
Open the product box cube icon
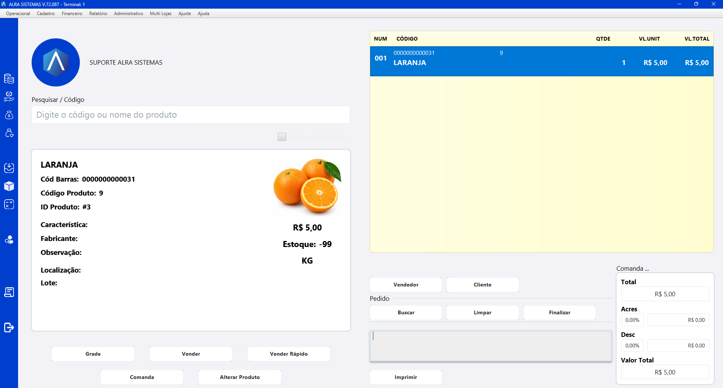point(9,186)
